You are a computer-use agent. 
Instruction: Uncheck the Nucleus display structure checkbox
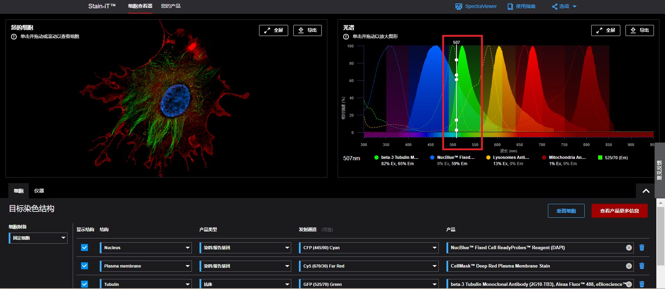tap(85, 247)
